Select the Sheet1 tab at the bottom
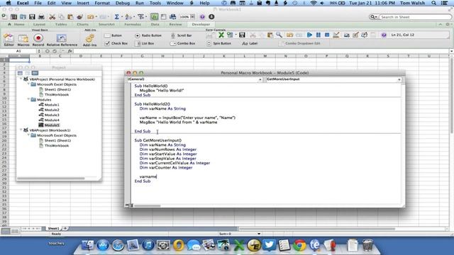Image resolution: width=454 pixels, height=255 pixels. [x=53, y=228]
